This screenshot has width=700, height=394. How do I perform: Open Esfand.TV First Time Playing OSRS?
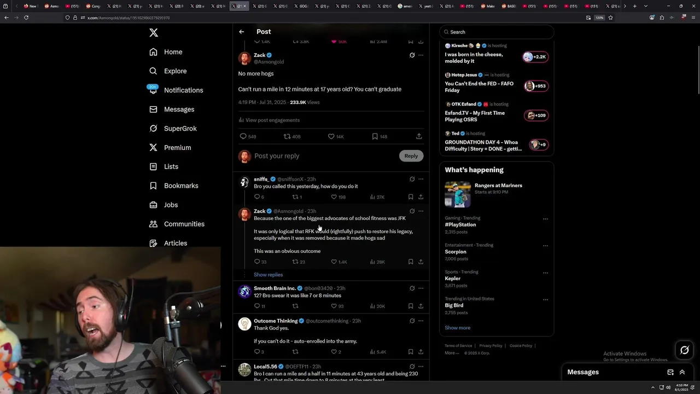tap(497, 113)
